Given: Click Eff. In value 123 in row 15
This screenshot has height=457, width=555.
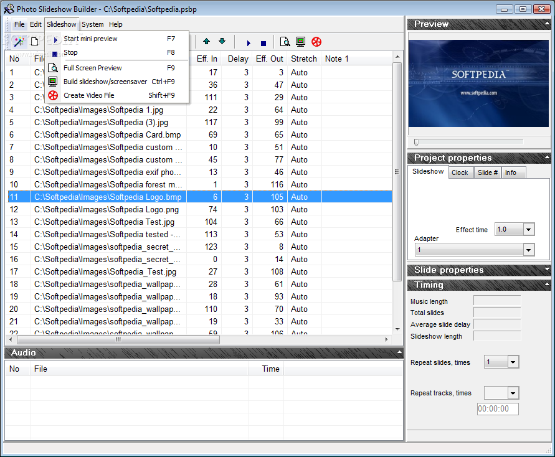Looking at the screenshot, I should pyautogui.click(x=211, y=247).
